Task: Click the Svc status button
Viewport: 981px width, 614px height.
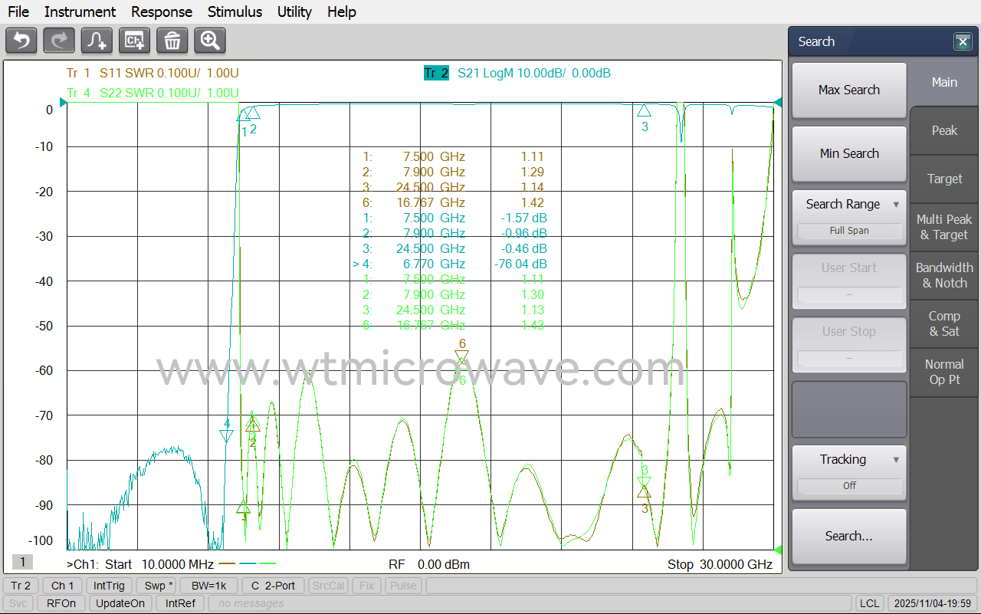Action: (x=18, y=603)
